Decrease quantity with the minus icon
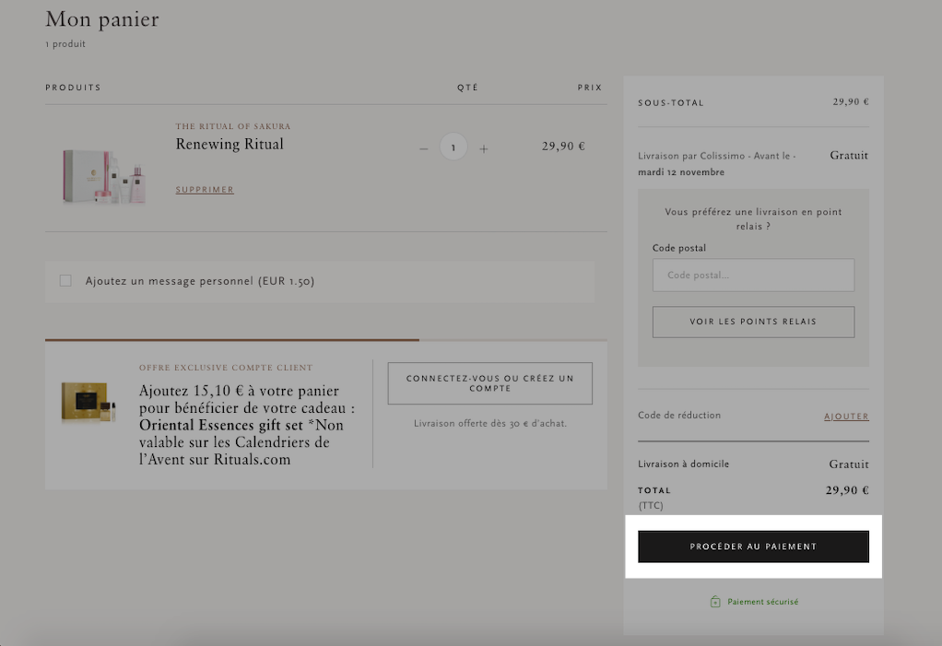 [x=424, y=148]
